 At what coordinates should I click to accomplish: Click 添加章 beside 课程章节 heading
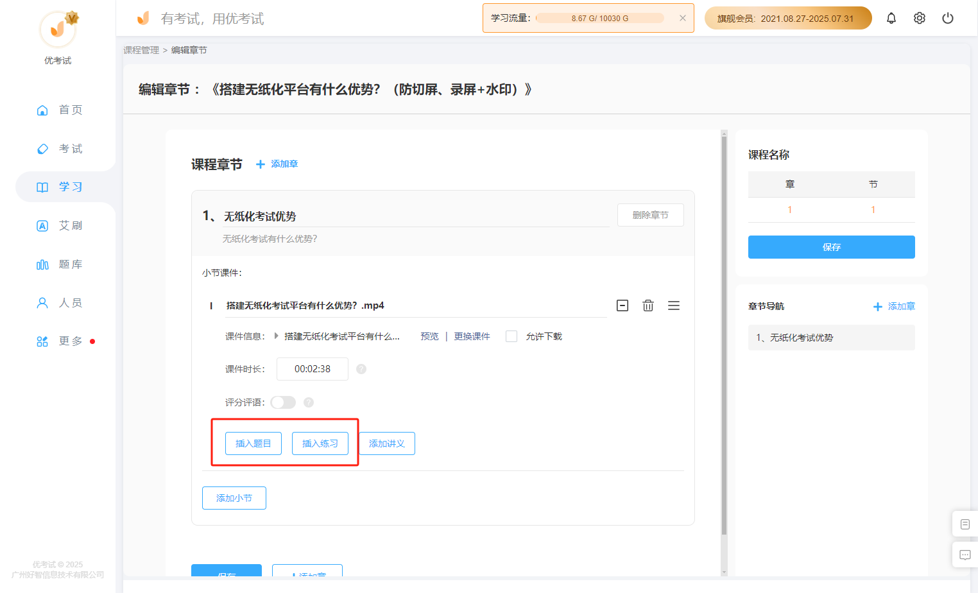[x=277, y=164]
